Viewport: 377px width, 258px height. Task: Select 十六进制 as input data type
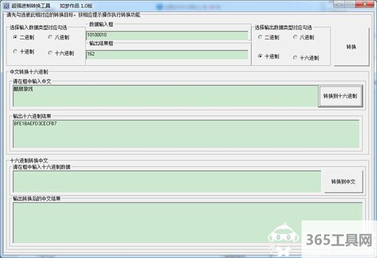tap(50, 52)
